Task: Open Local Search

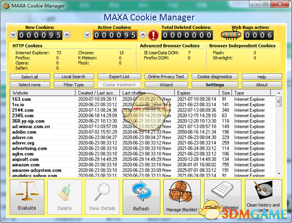Action: (x=74, y=77)
